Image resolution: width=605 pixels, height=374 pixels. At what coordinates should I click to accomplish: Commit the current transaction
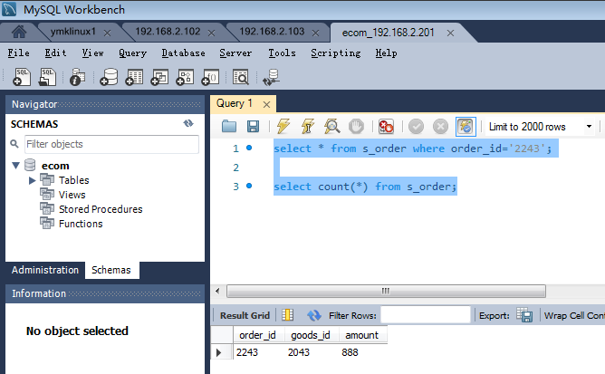click(x=416, y=126)
